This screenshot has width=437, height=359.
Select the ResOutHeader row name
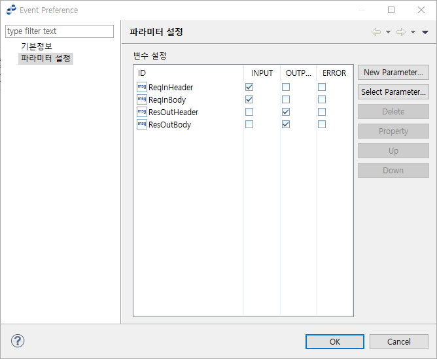(173, 112)
